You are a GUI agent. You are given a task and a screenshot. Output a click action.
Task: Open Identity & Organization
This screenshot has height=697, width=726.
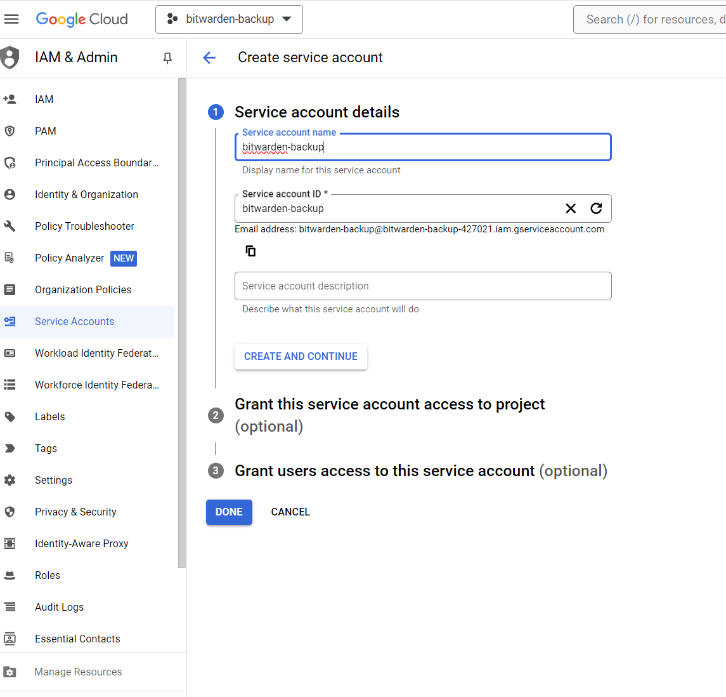coord(87,195)
